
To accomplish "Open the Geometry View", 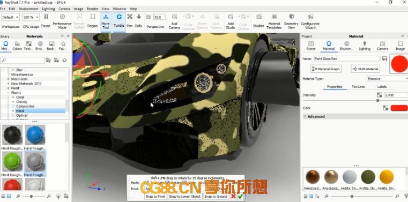I will pyautogui.click(x=291, y=17).
